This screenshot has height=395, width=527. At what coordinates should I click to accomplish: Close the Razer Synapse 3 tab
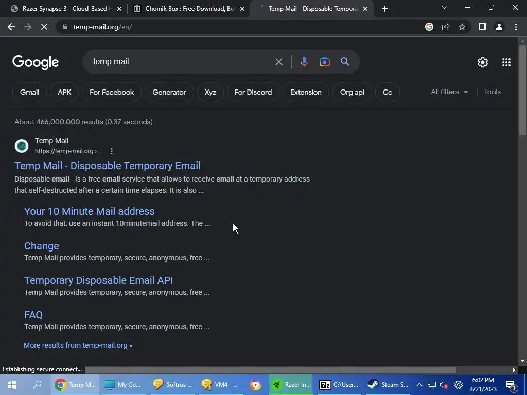(119, 9)
